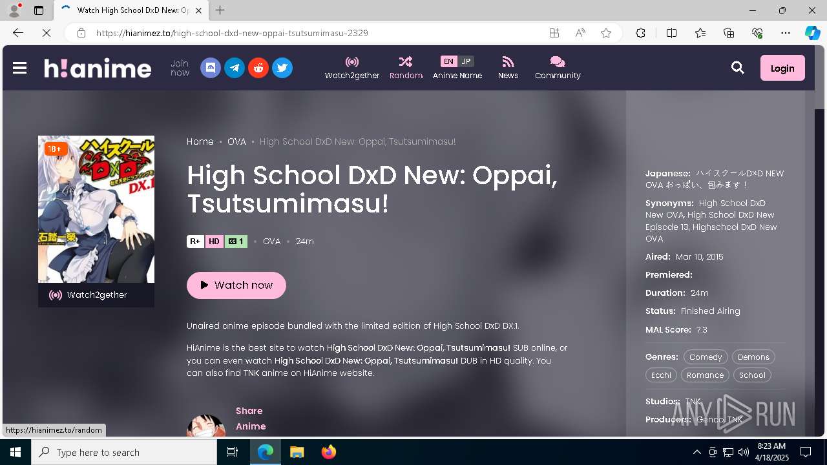This screenshot has height=465, width=827.
Task: Select the School genre tag
Action: coord(752,375)
